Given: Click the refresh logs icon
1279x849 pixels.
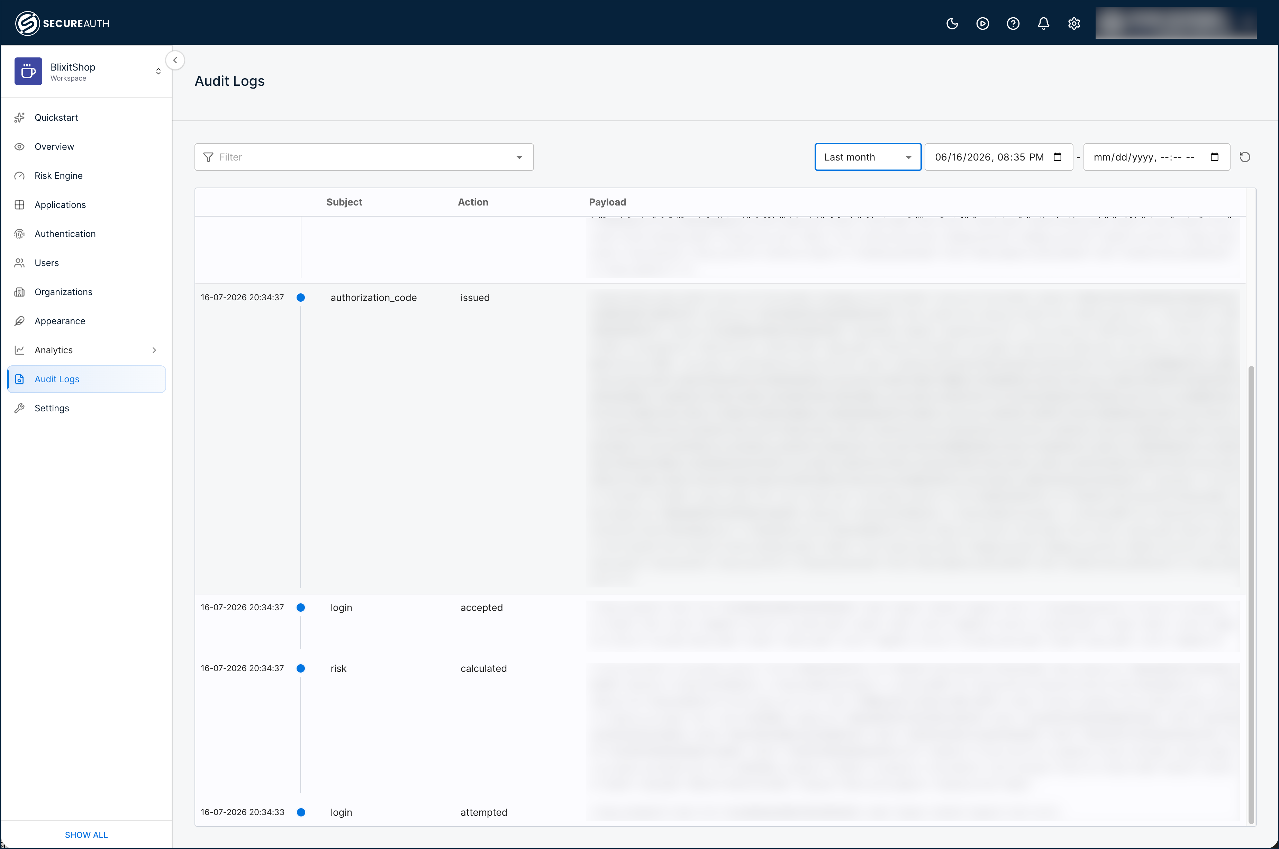Looking at the screenshot, I should click(x=1245, y=157).
